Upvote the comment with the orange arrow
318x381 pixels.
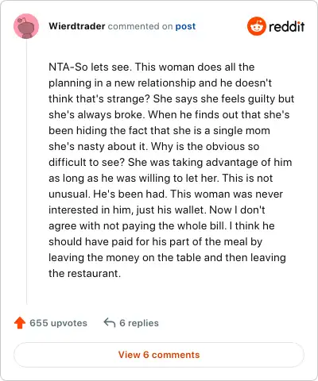pyautogui.click(x=20, y=323)
